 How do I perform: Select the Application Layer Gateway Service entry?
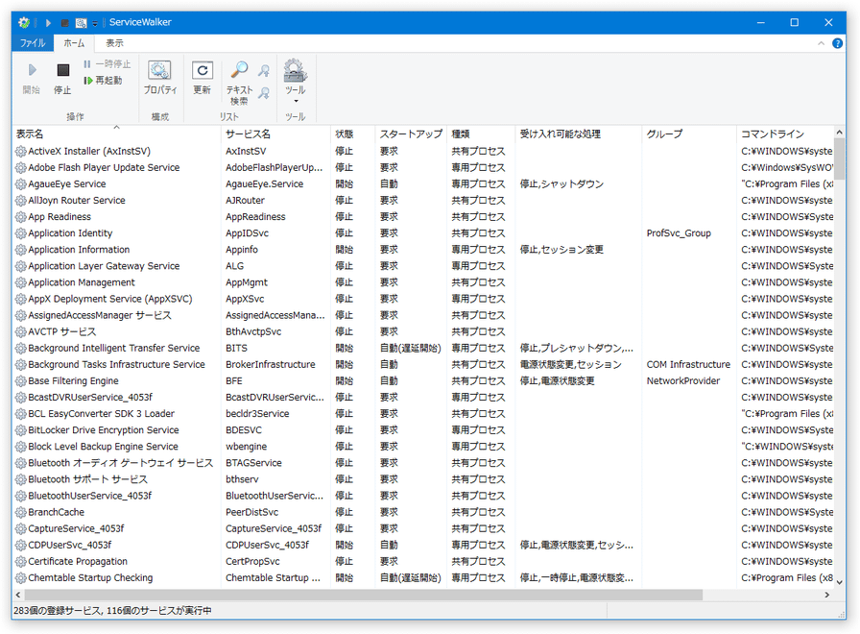click(x=104, y=266)
